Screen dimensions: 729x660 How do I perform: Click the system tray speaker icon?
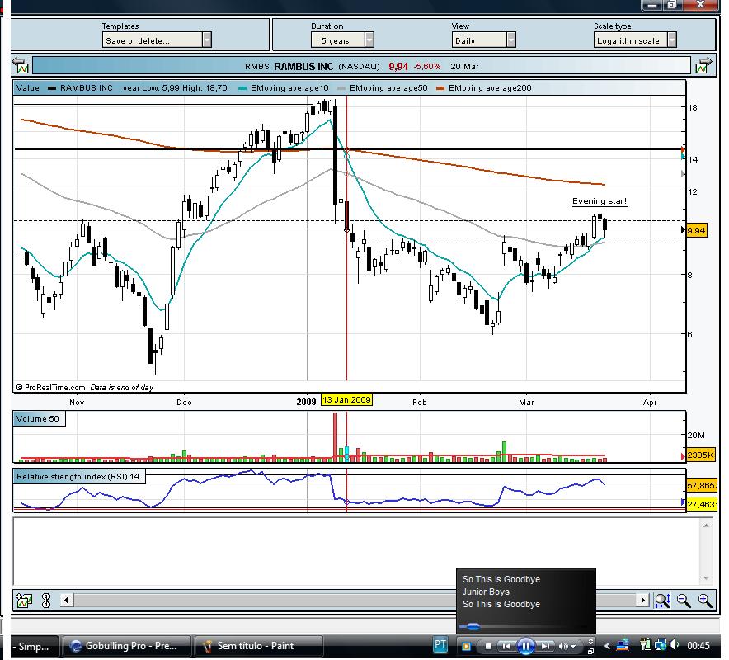click(674, 645)
